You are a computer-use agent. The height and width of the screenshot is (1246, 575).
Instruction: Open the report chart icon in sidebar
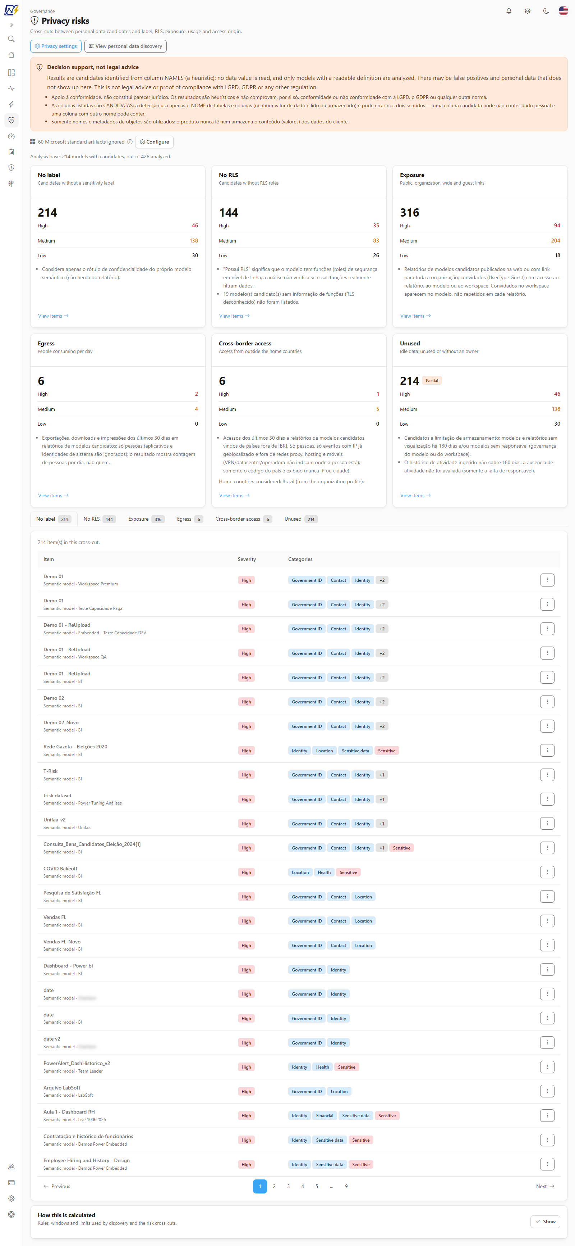click(x=11, y=152)
